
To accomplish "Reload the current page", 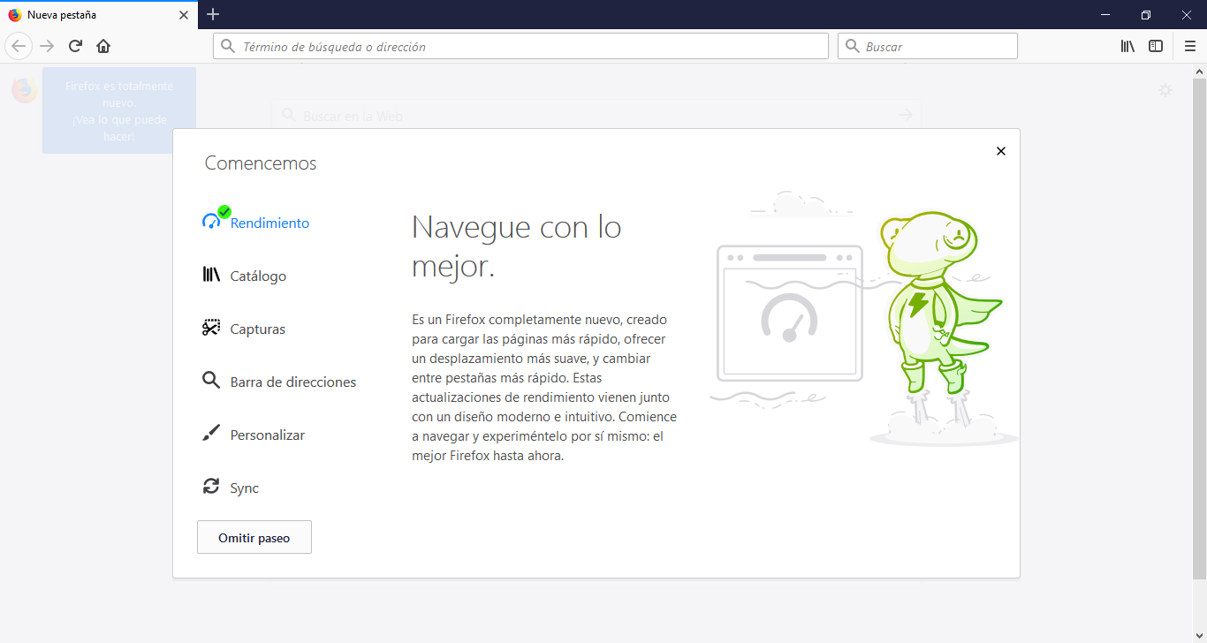I will 75,46.
